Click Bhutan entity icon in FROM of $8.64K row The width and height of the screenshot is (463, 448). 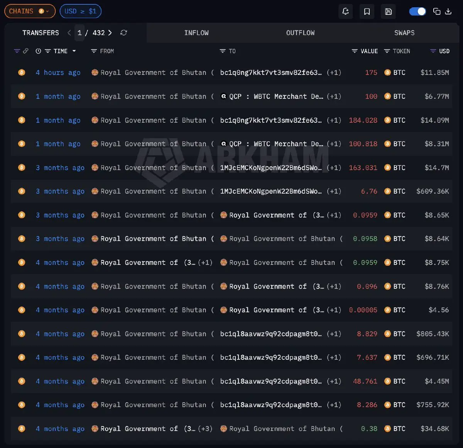coord(95,239)
